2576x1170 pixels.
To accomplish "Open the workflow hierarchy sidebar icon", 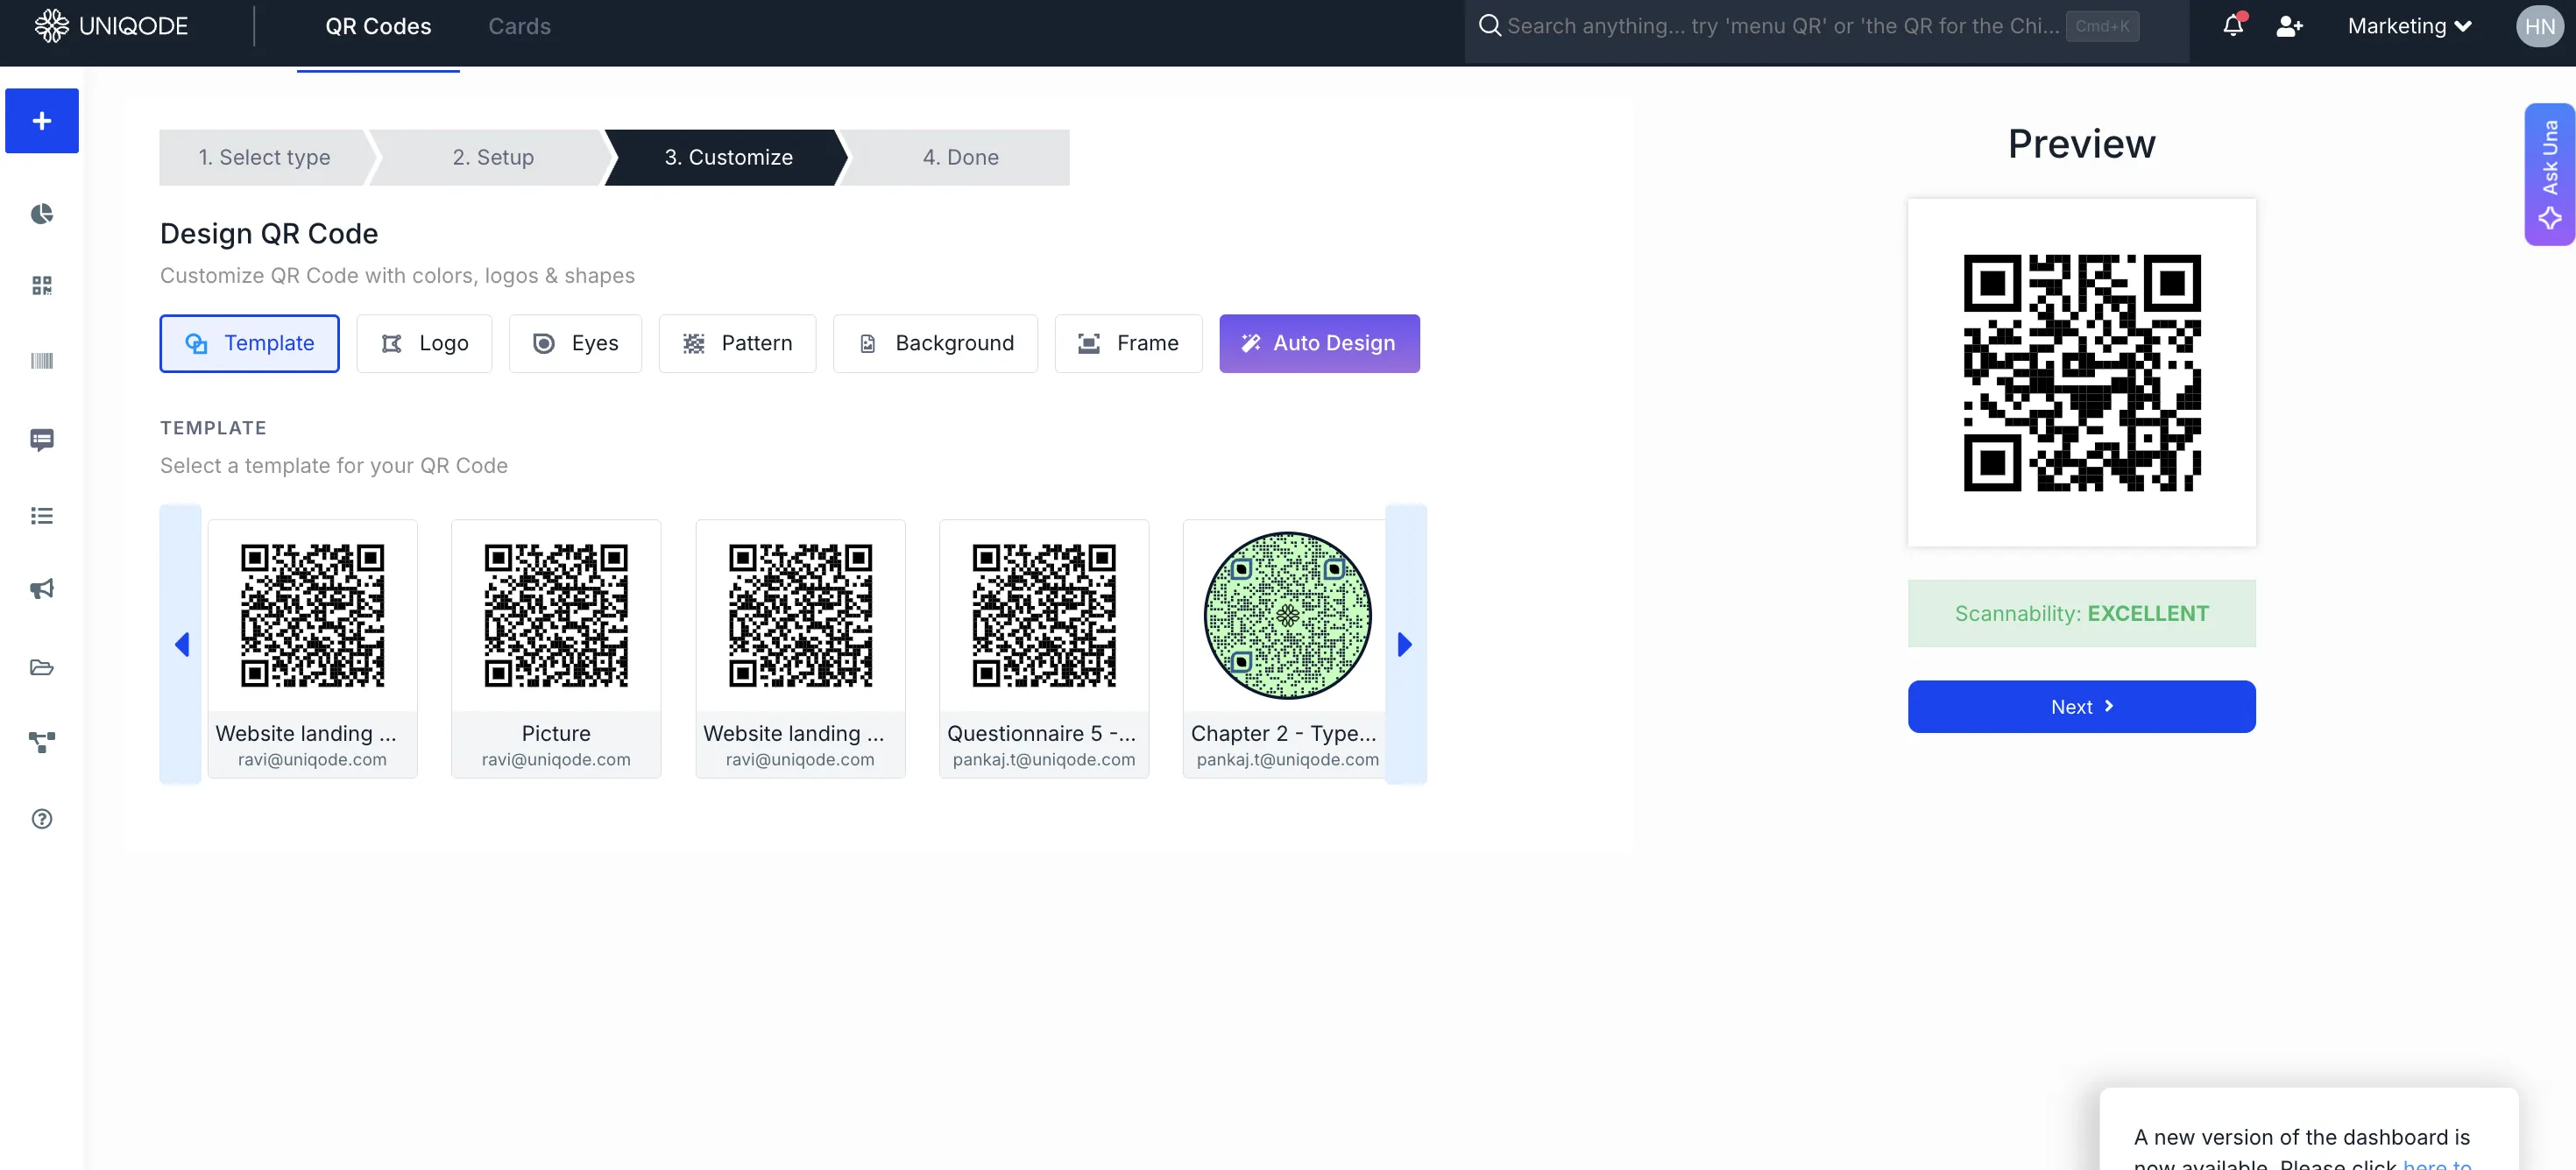I will point(41,743).
